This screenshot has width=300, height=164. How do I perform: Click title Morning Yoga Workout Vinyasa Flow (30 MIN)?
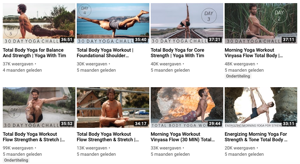[183, 137]
